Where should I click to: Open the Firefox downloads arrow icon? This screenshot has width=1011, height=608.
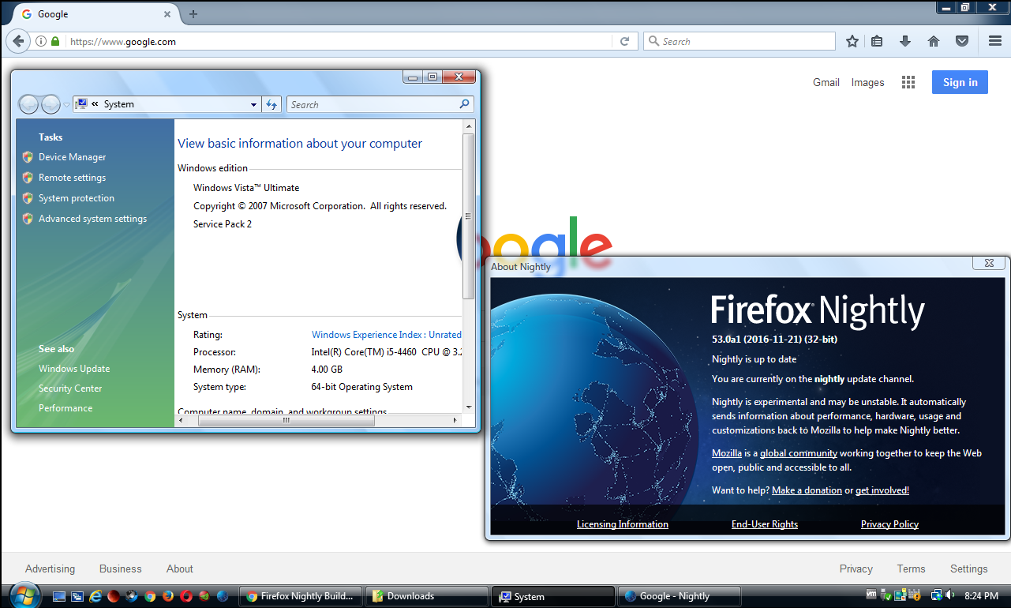tap(905, 41)
